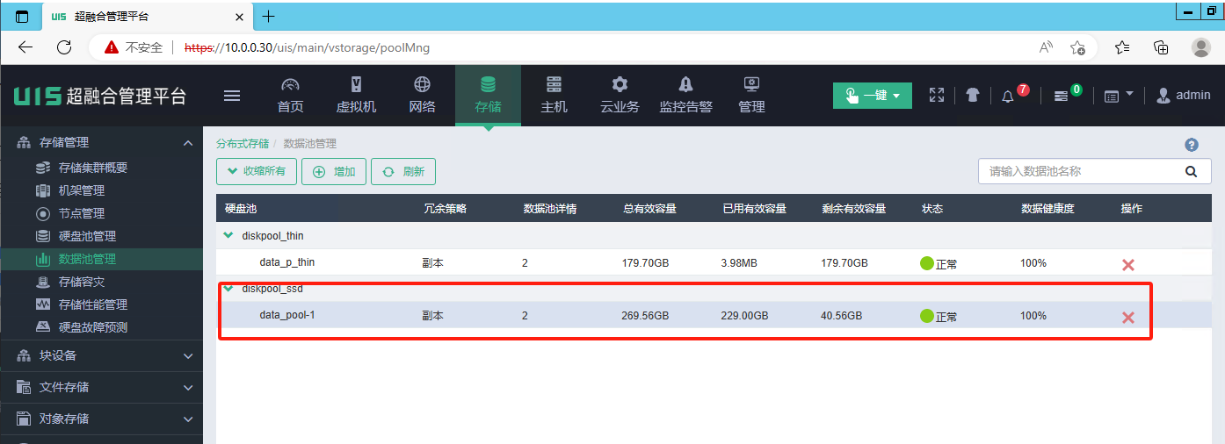This screenshot has width=1225, height=444.
Task: Click the browser address bar URL
Action: pyautogui.click(x=307, y=47)
